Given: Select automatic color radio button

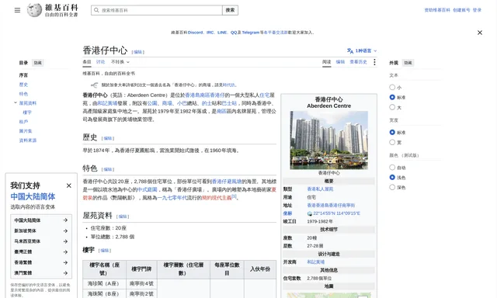Looking at the screenshot, I should coord(392,167).
